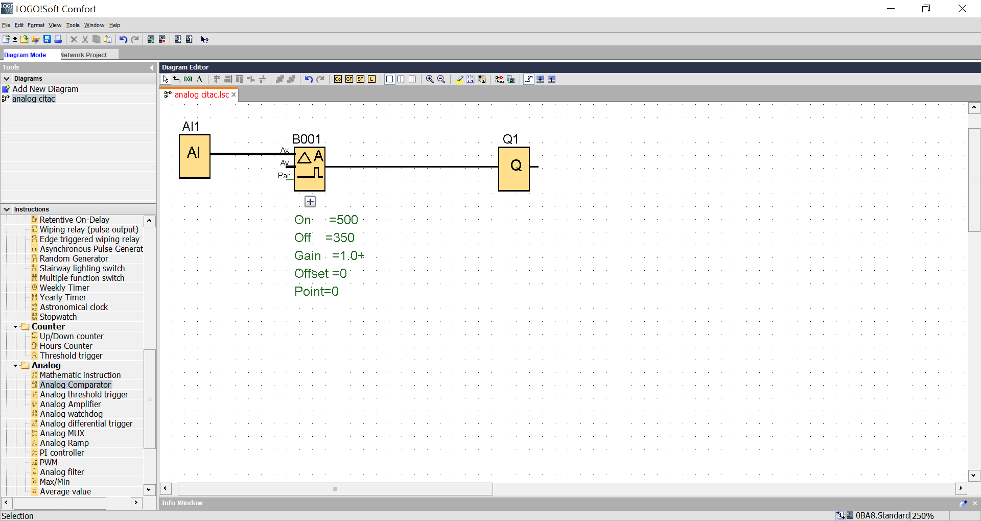Click the diagram's horizontal scrollbar thumb
The width and height of the screenshot is (981, 521).
[x=335, y=489]
